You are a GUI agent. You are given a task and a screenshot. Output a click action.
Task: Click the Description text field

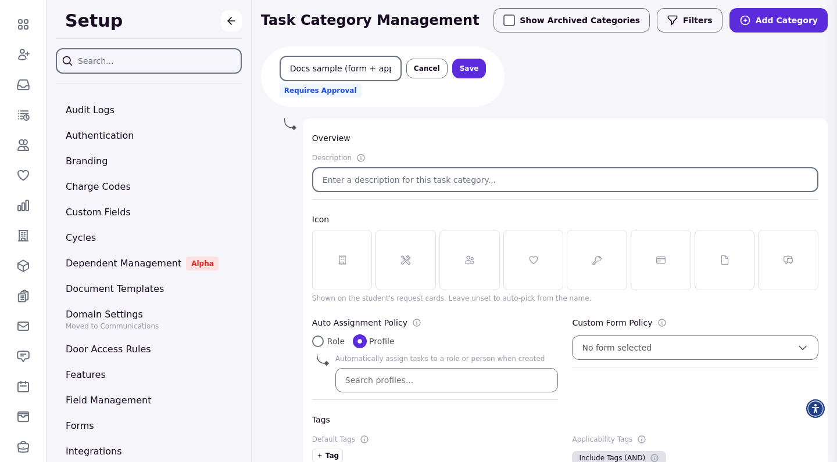[565, 180]
